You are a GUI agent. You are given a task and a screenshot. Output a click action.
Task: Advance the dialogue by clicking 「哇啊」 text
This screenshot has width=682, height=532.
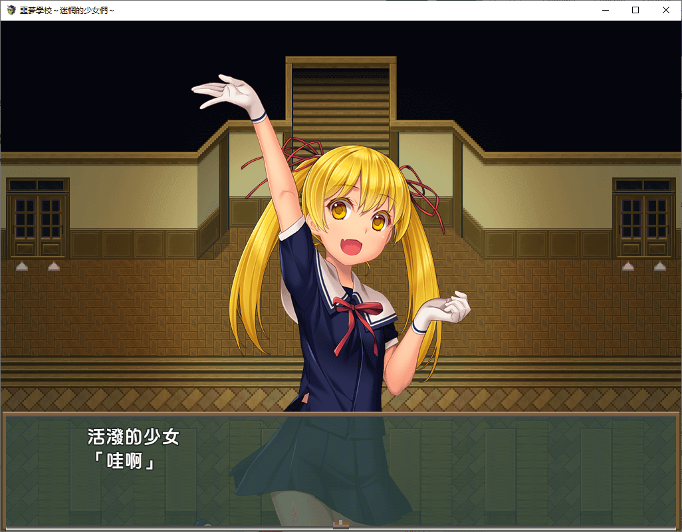(x=122, y=460)
